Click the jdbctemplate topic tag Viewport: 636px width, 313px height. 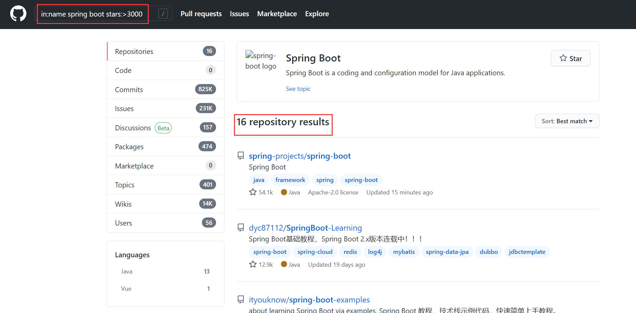(x=527, y=252)
